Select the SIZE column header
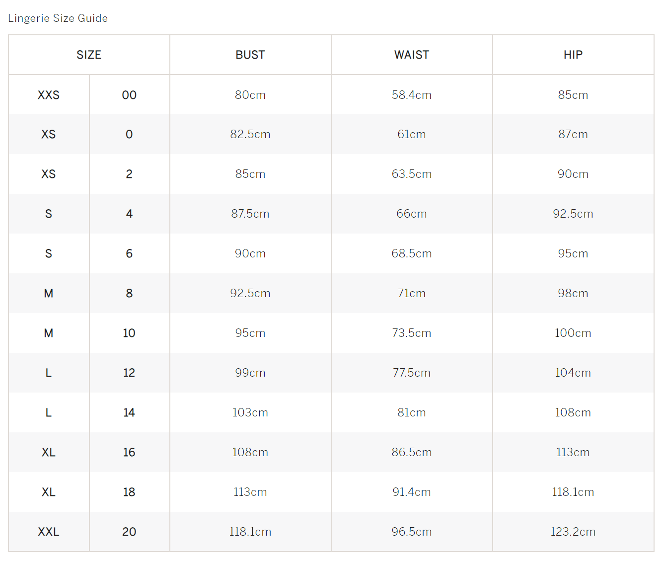Image resolution: width=663 pixels, height=564 pixels. [x=89, y=55]
